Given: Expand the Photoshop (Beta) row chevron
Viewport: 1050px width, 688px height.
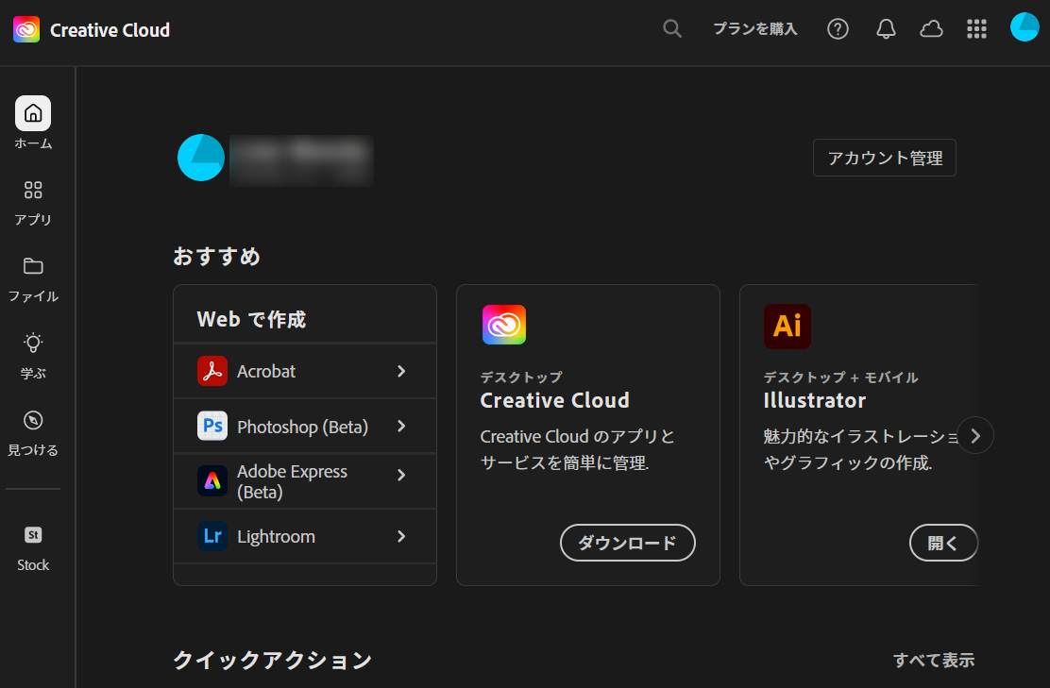Looking at the screenshot, I should point(401,426).
